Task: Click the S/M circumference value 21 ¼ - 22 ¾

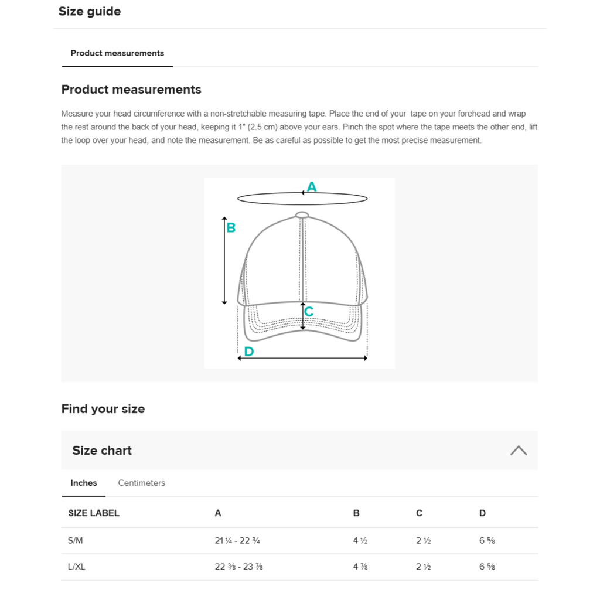Action: 237,541
